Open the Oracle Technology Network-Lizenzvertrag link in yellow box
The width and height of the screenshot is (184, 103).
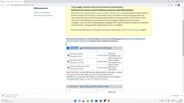98,13
